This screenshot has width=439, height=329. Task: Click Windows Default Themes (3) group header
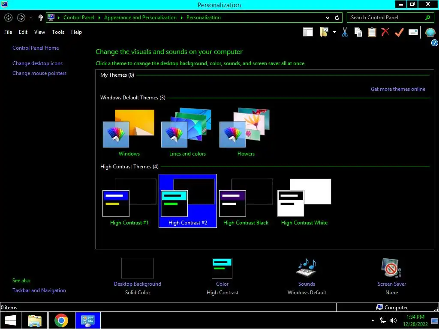click(133, 98)
